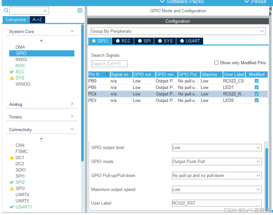Collapse the System Core category
Image resolution: width=273 pixels, height=215 pixels.
pyautogui.click(x=72, y=31)
